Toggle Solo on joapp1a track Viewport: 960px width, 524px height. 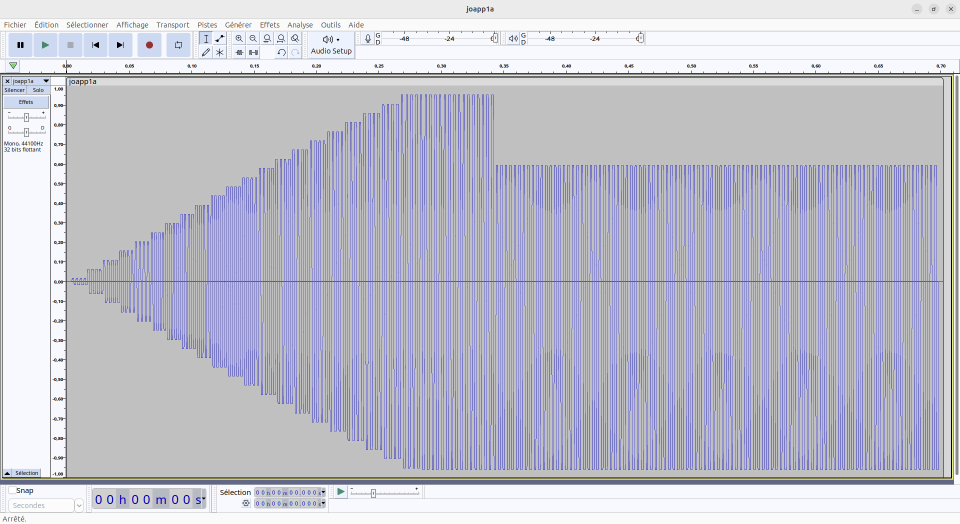click(38, 90)
